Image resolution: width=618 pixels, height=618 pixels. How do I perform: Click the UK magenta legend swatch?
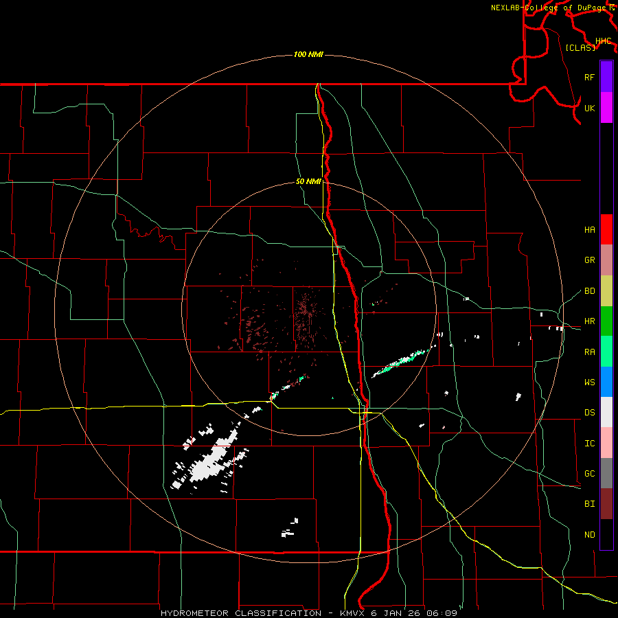(x=606, y=108)
